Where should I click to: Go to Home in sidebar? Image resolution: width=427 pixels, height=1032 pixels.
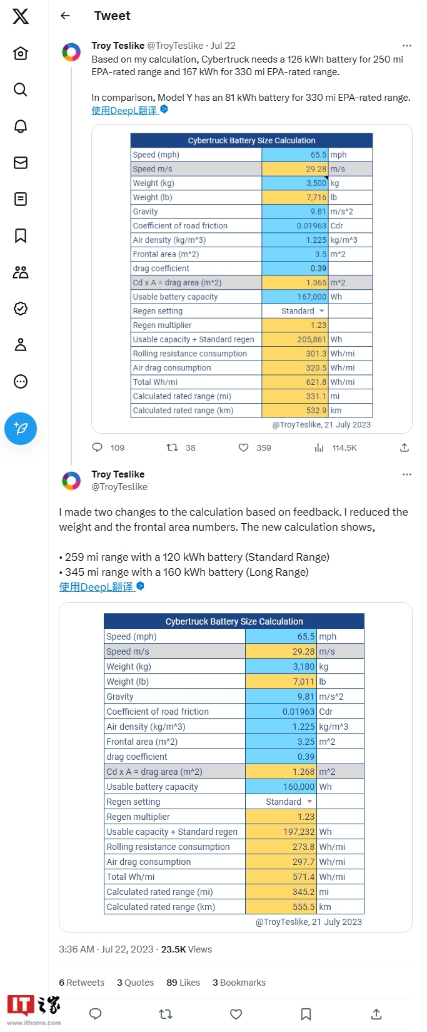click(x=21, y=53)
